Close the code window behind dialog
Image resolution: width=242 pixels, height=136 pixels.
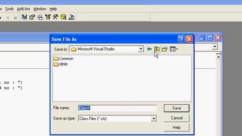(x=218, y=38)
